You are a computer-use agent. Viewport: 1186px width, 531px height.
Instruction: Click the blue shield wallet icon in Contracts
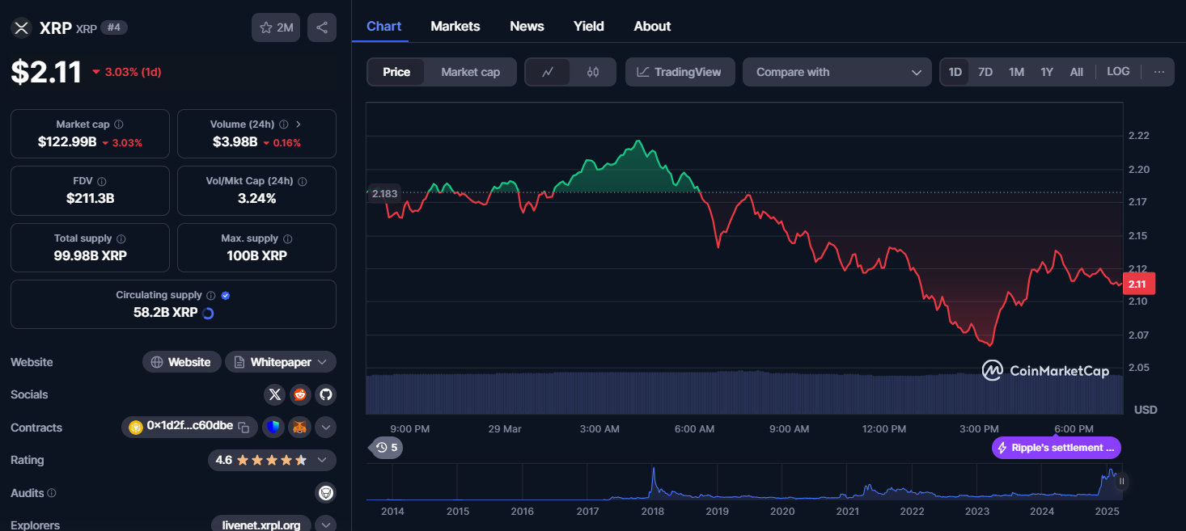(x=274, y=427)
